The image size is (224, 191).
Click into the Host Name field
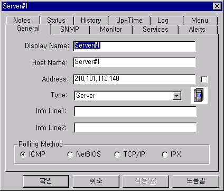point(134,62)
